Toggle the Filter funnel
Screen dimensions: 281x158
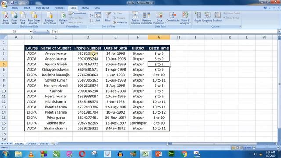pos(108,17)
